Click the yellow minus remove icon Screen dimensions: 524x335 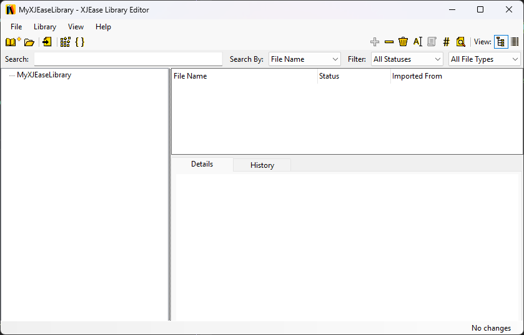coord(389,42)
